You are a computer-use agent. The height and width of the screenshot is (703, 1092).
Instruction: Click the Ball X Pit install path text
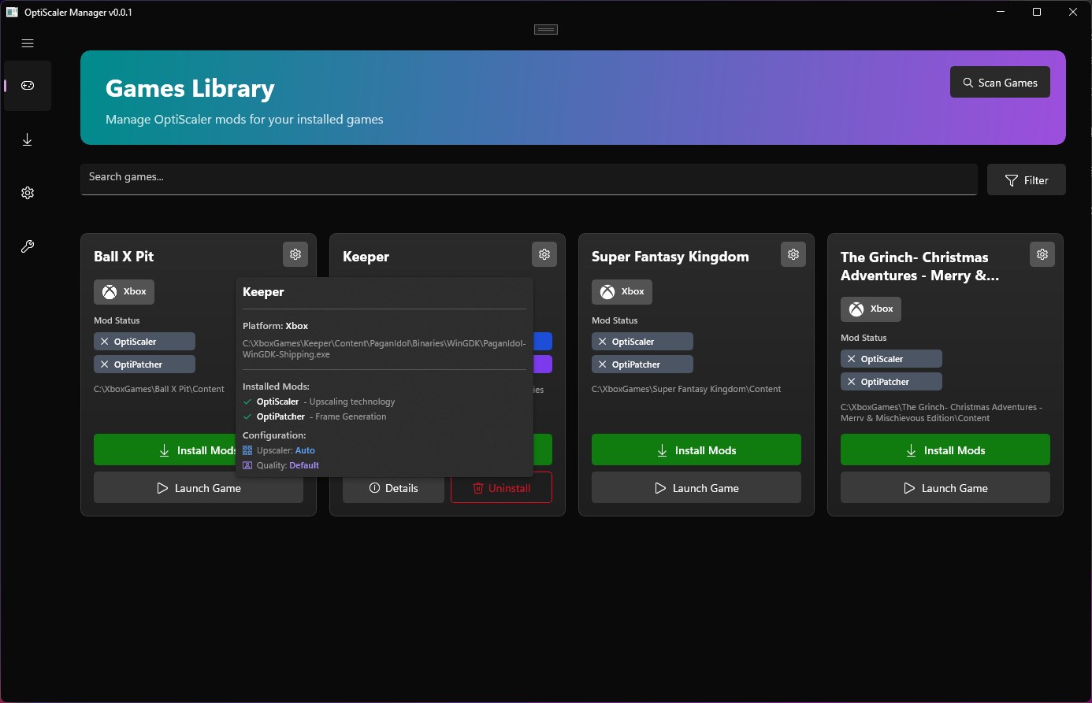pos(159,389)
